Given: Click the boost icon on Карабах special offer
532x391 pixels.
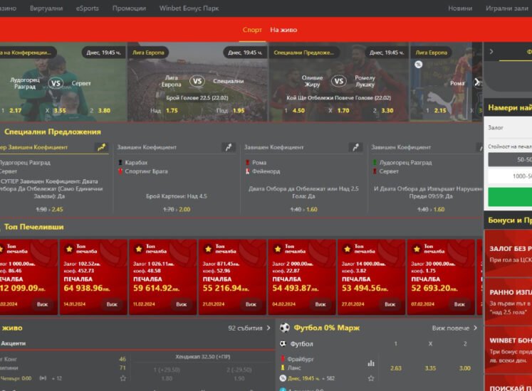Looking at the screenshot, I should 228,147.
